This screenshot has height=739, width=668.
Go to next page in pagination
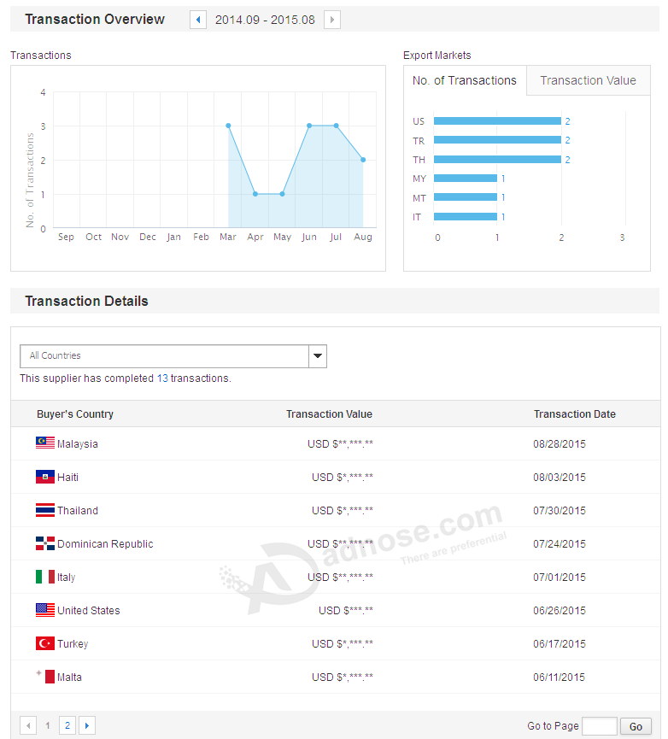(x=87, y=725)
